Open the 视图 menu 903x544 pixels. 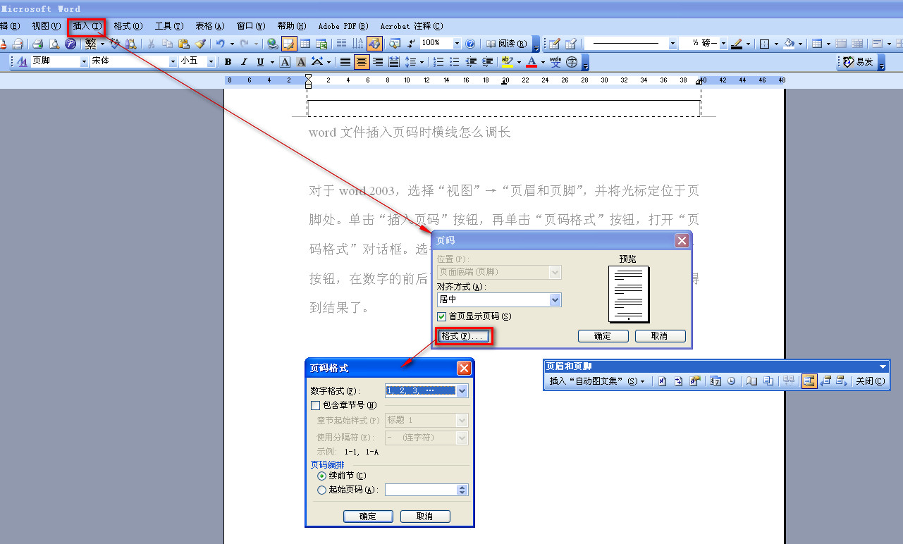point(47,26)
